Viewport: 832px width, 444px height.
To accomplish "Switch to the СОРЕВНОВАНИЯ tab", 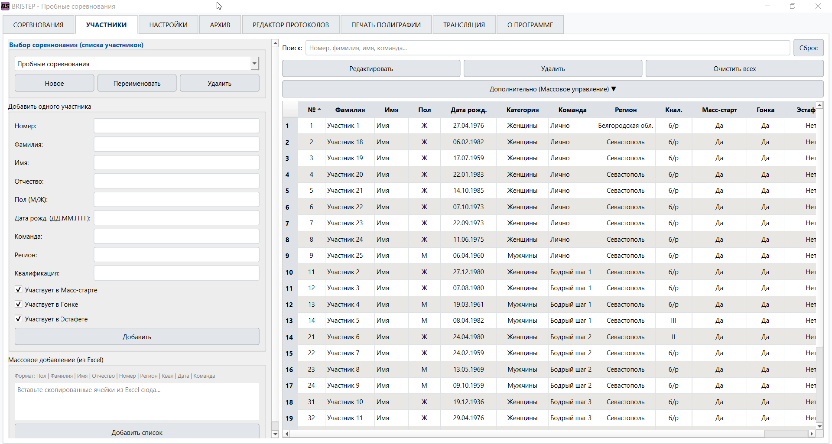I will [x=38, y=25].
